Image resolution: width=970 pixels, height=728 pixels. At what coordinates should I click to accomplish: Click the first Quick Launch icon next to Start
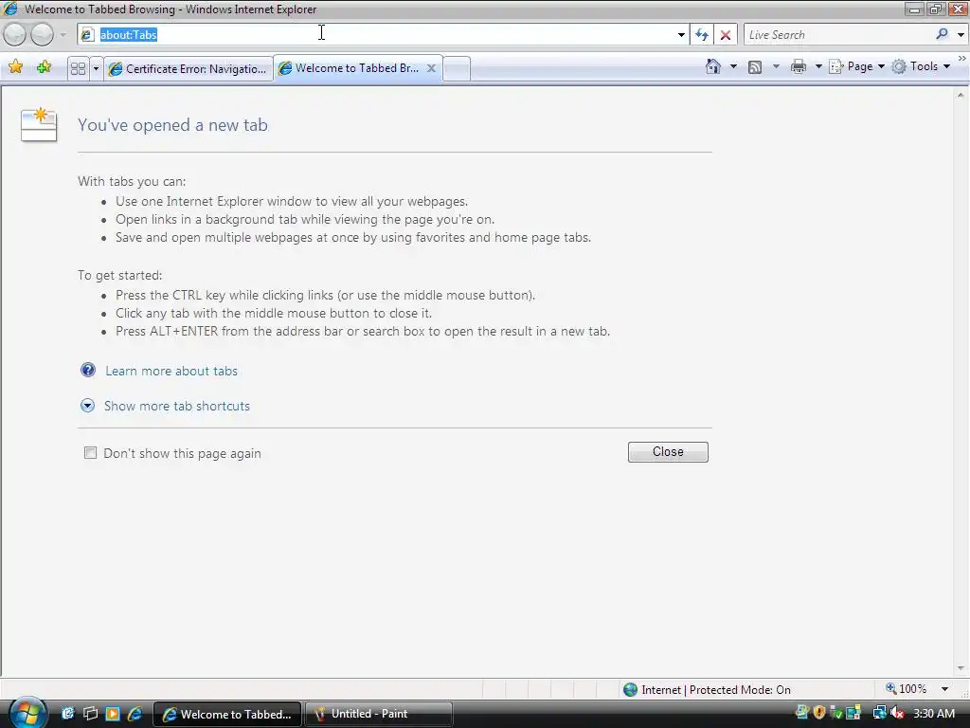(x=67, y=714)
